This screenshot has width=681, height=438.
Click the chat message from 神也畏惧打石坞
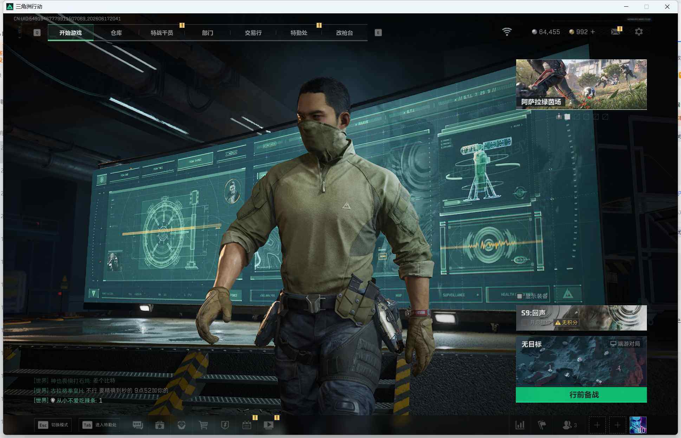(74, 381)
